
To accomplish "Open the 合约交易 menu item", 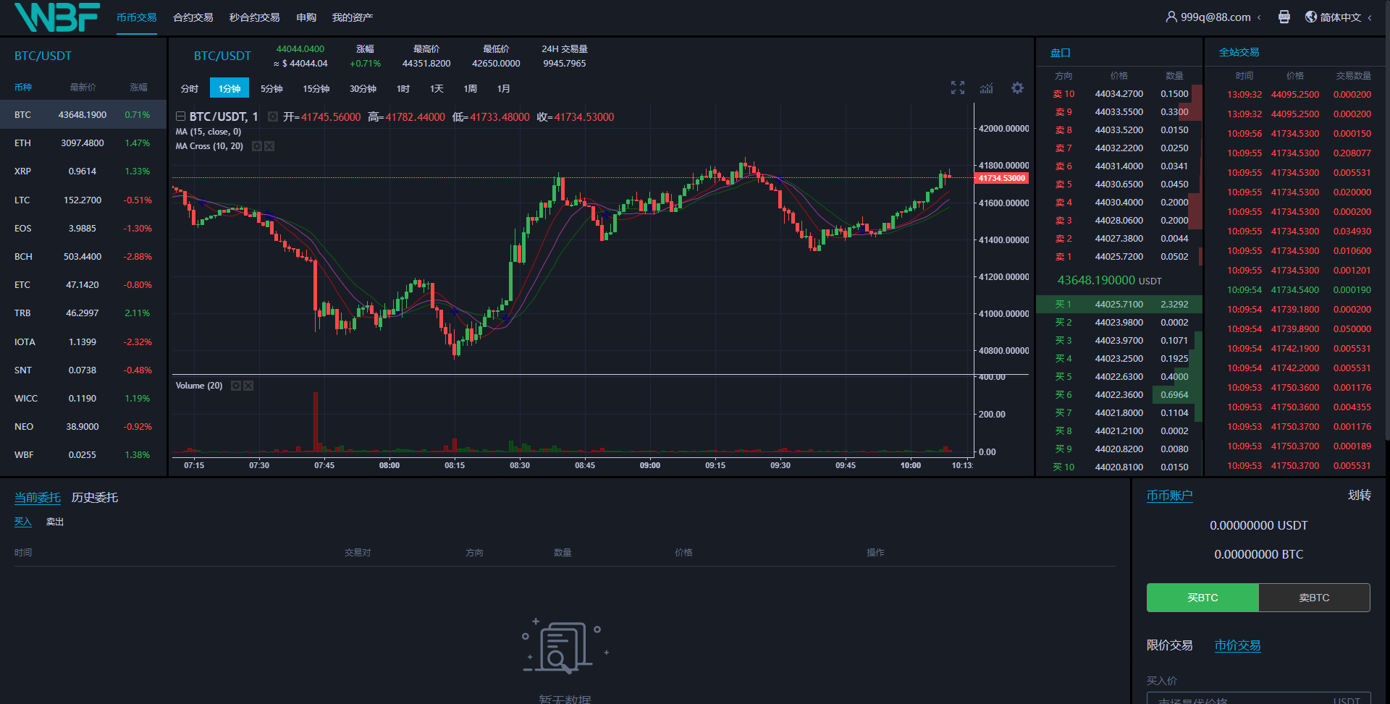I will (193, 17).
